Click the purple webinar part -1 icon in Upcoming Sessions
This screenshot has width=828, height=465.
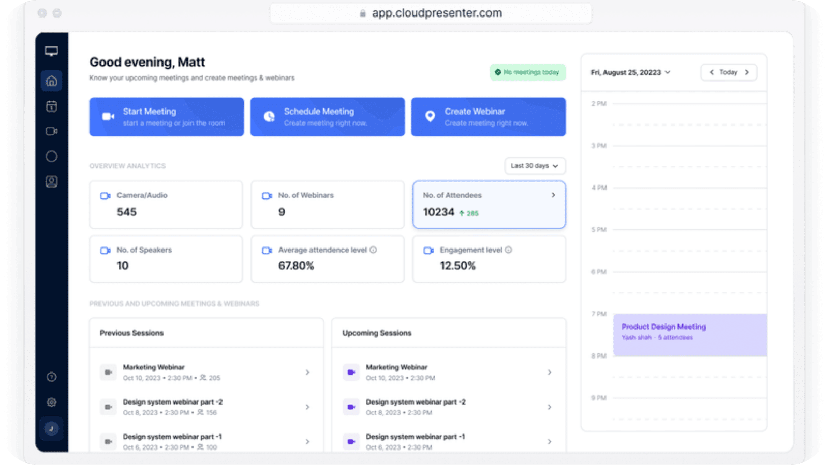[x=351, y=441]
